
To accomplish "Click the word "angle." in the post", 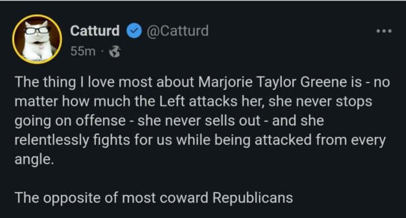I will click(x=34, y=160).
